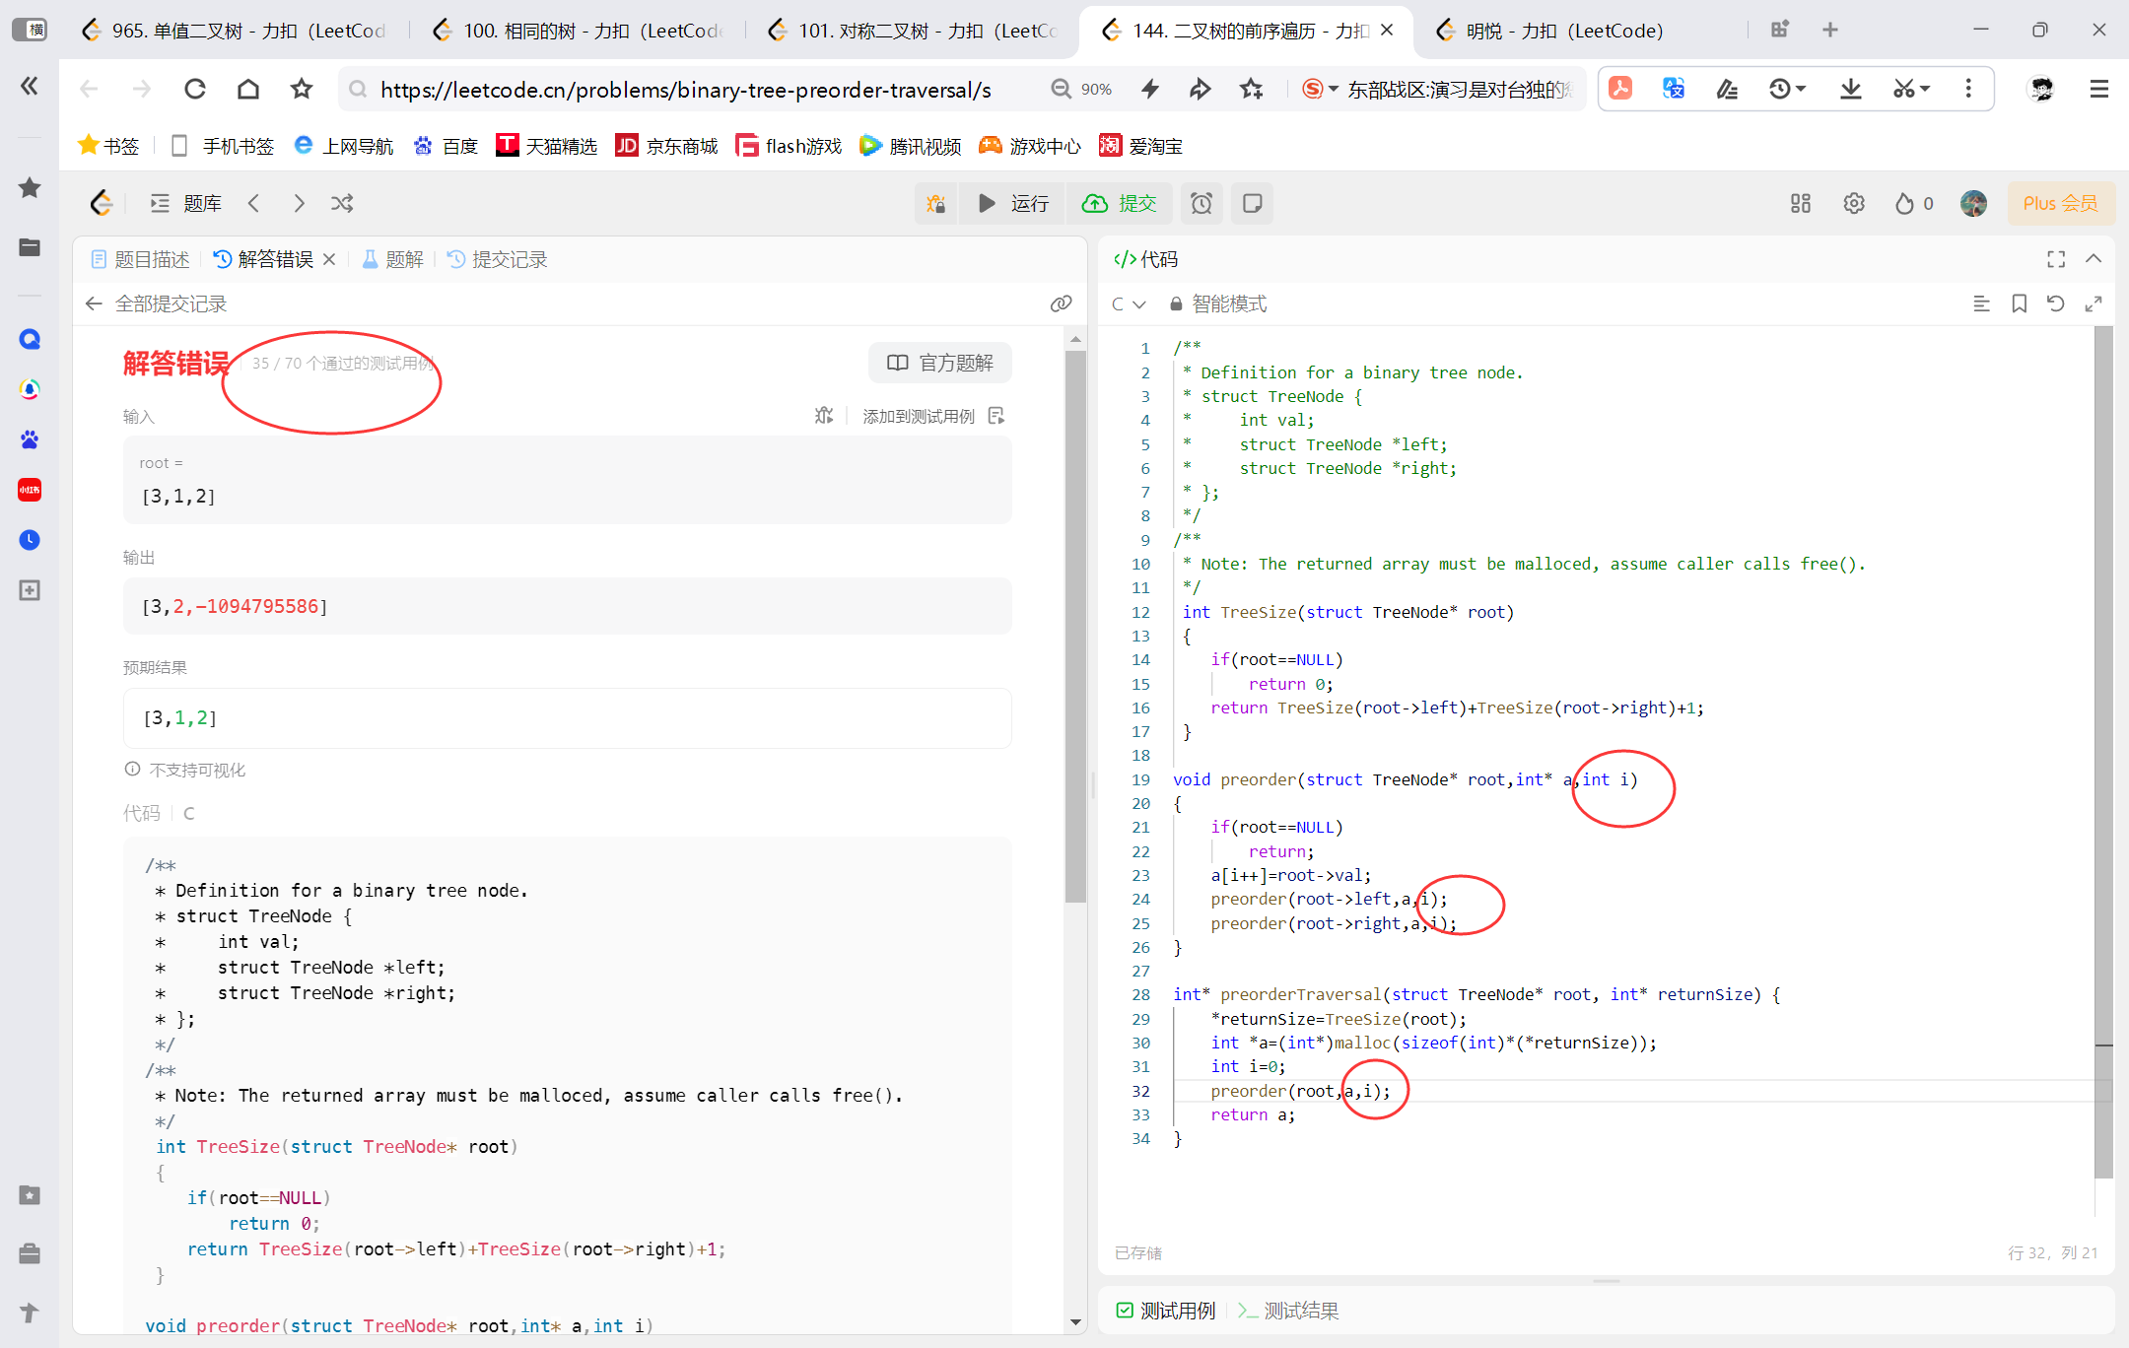Click the 提交 submit button
The height and width of the screenshot is (1348, 2129).
click(1120, 203)
